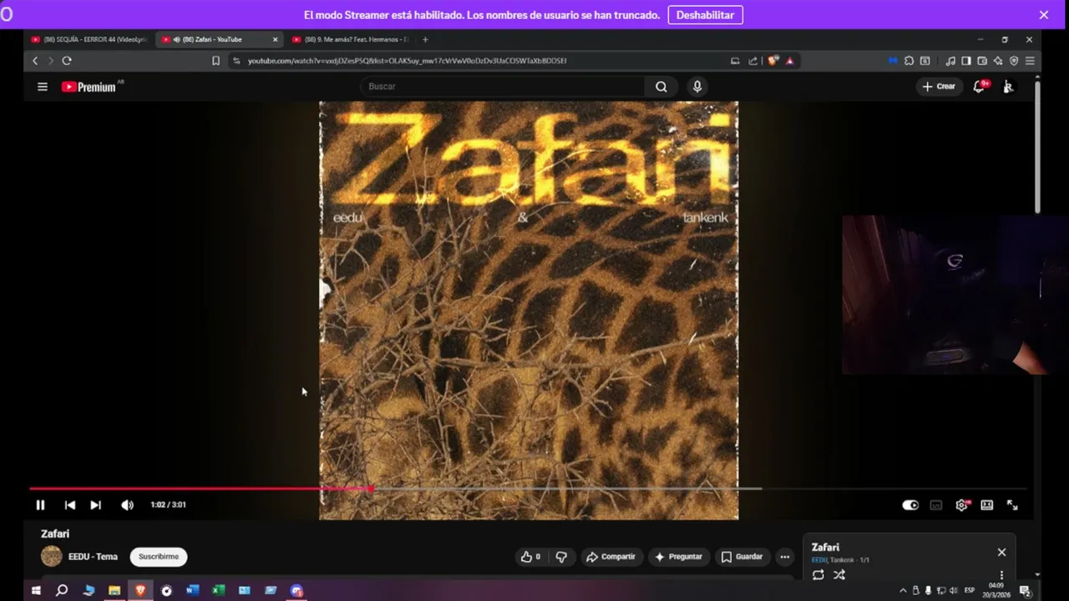Reload the current page
The width and height of the screenshot is (1069, 601).
pos(67,61)
